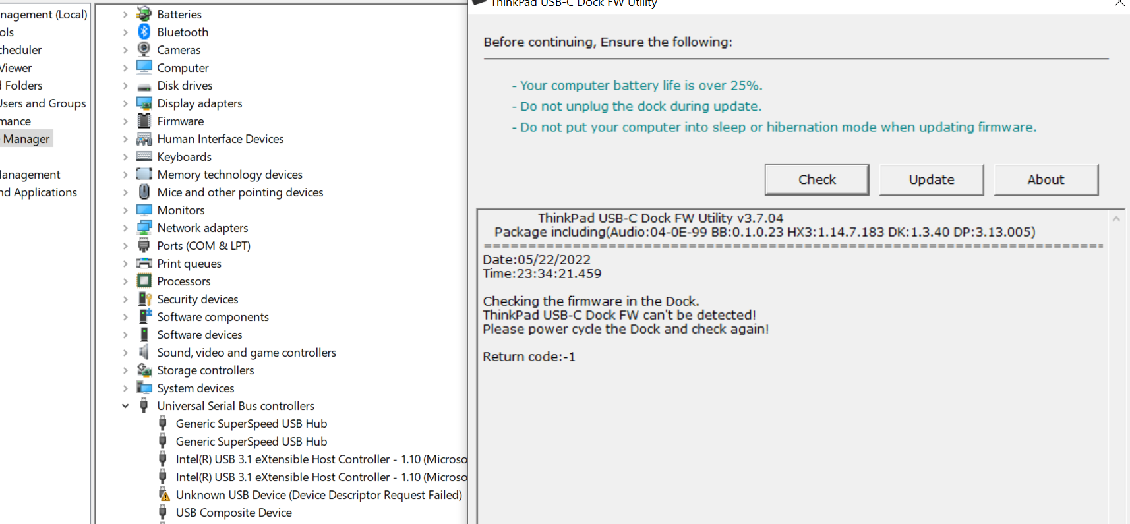This screenshot has width=1130, height=524.
Task: Click the Memory technology devices icon
Action: point(144,174)
